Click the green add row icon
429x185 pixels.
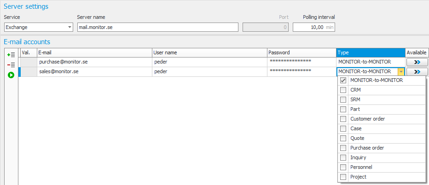[x=11, y=55]
